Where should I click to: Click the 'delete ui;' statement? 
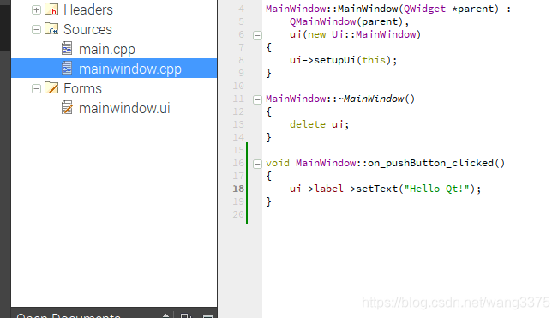click(x=319, y=124)
